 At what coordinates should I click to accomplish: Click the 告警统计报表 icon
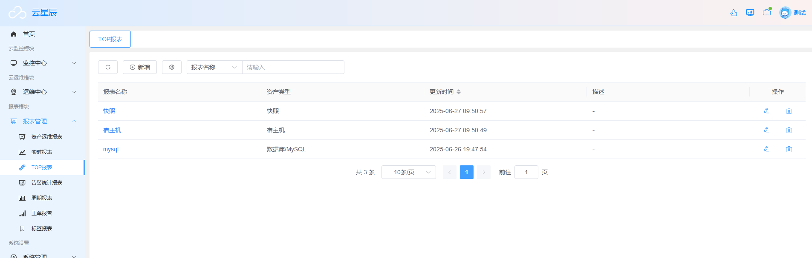click(22, 183)
